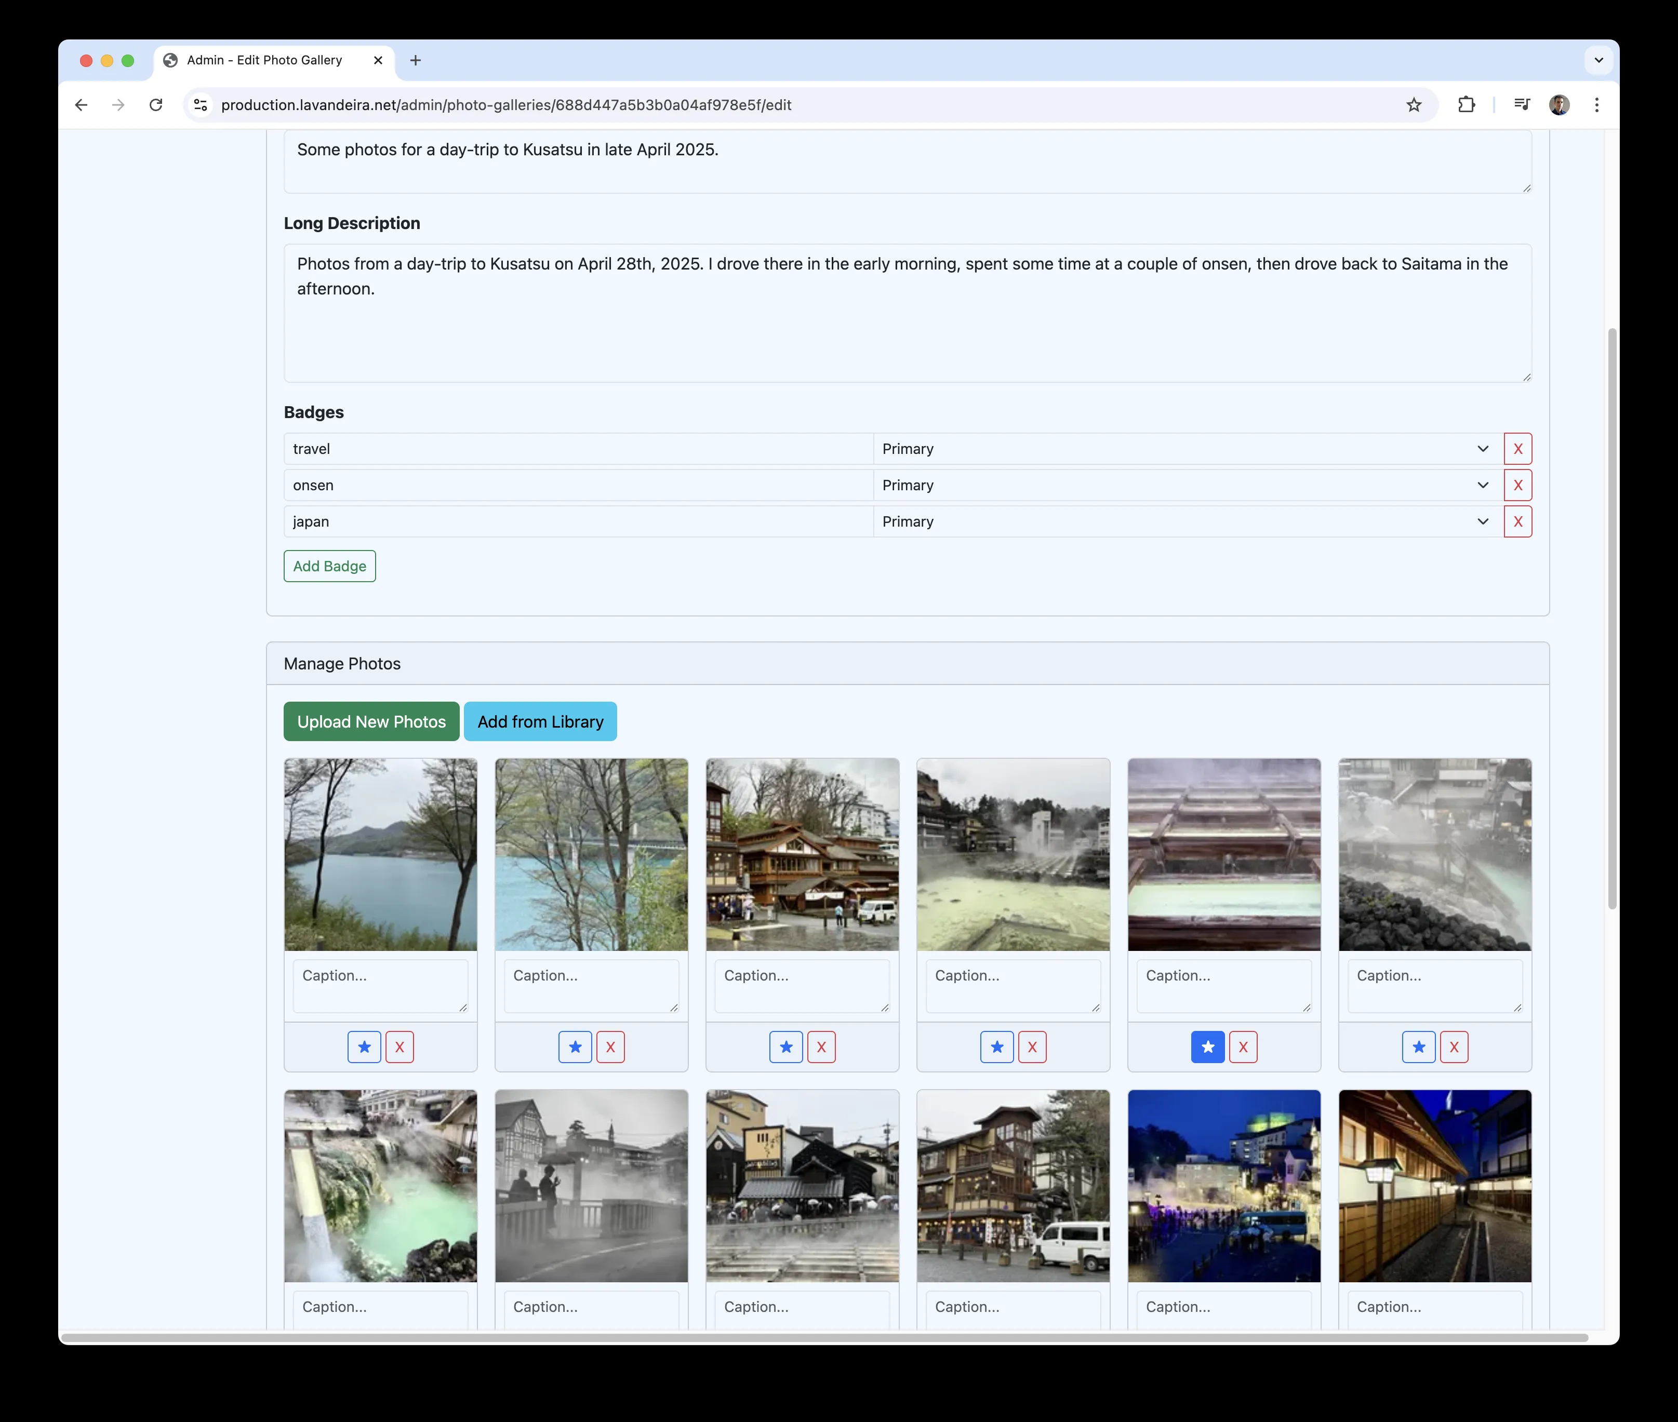Open the browser extensions puzzle icon
The width and height of the screenshot is (1678, 1422).
click(1466, 105)
